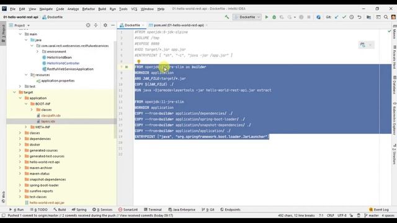
Task: Expand the spring-boot-loader folder
Action: [20, 185]
